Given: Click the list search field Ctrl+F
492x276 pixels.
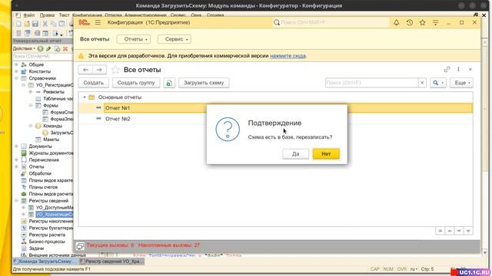Looking at the screenshot, I should click(372, 83).
